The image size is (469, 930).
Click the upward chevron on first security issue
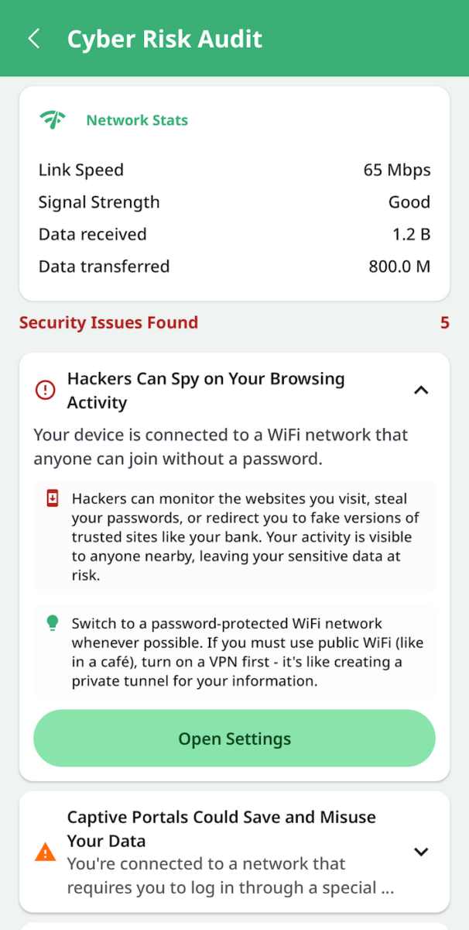421,391
